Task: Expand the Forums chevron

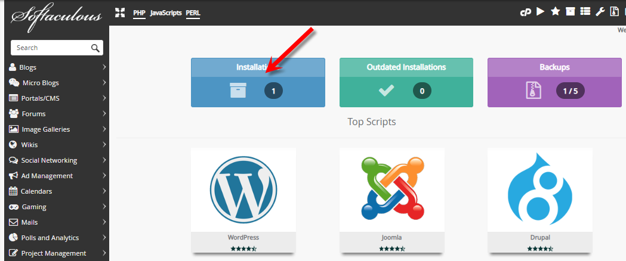Action: 104,114
